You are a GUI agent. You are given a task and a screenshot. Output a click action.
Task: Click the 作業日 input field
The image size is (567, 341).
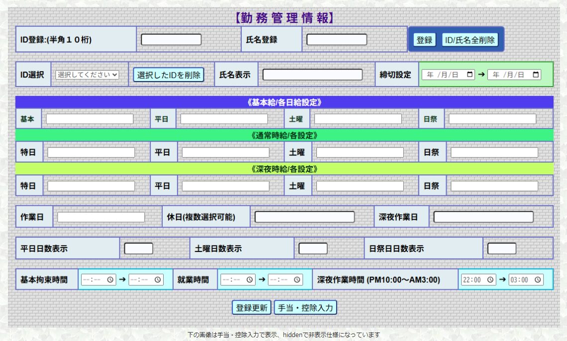click(101, 217)
